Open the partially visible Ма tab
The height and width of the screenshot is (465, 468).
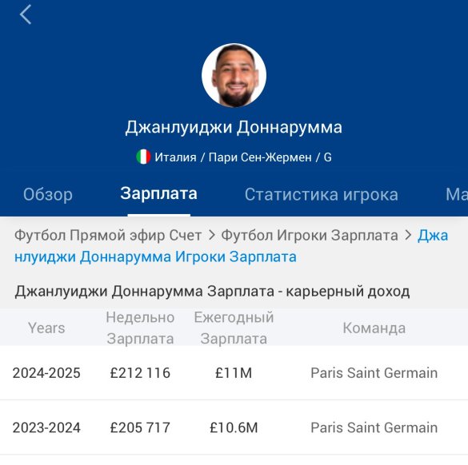457,194
